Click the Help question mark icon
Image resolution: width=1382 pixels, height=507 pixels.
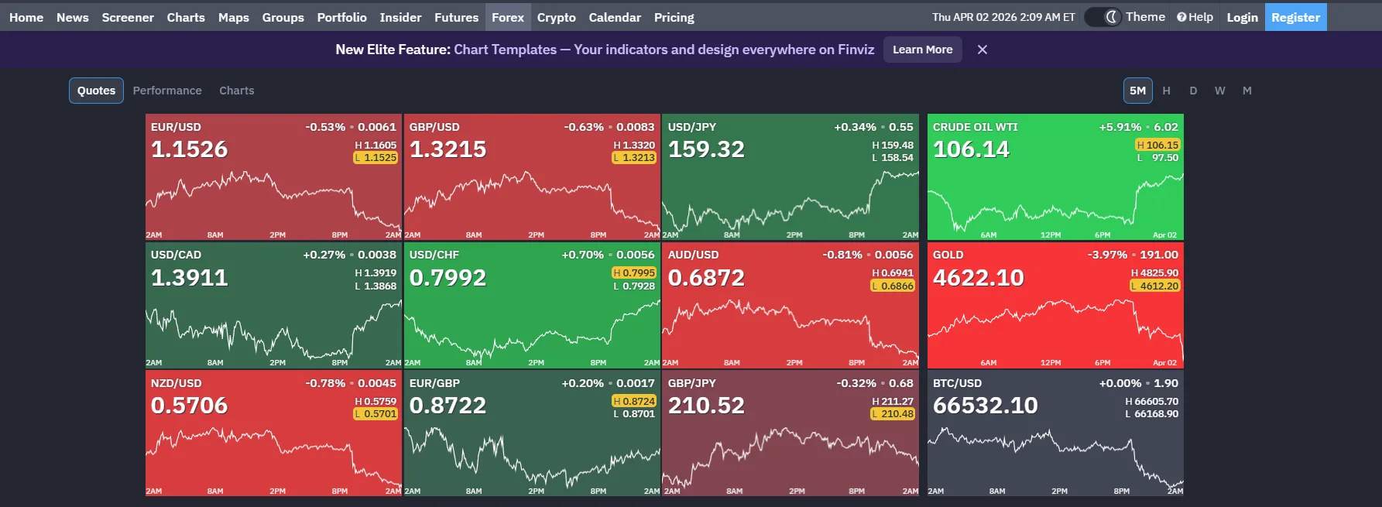pyautogui.click(x=1180, y=16)
